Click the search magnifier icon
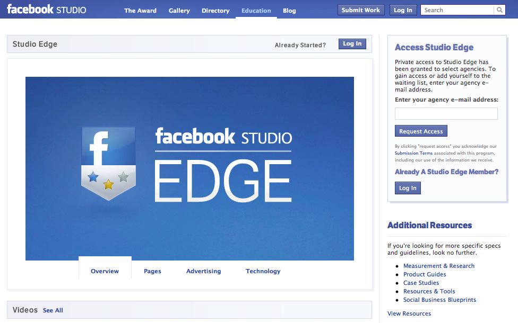 pyautogui.click(x=499, y=10)
